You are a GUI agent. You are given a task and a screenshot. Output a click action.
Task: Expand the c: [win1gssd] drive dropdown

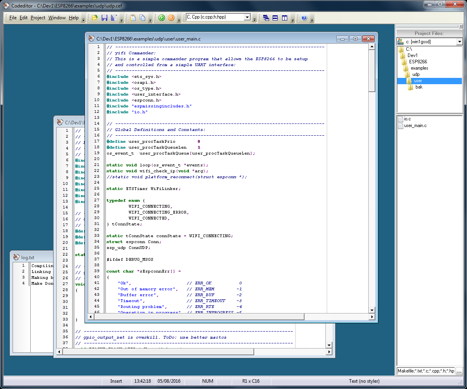pyautogui.click(x=459, y=42)
